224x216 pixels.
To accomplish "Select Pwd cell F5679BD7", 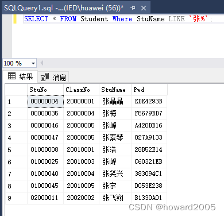I will [149, 114].
